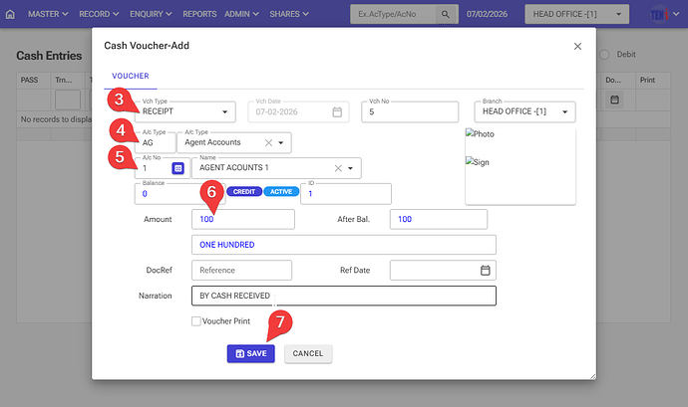
Task: Clear the AGENT ACOUNTS 1 name selection
Action: click(338, 168)
